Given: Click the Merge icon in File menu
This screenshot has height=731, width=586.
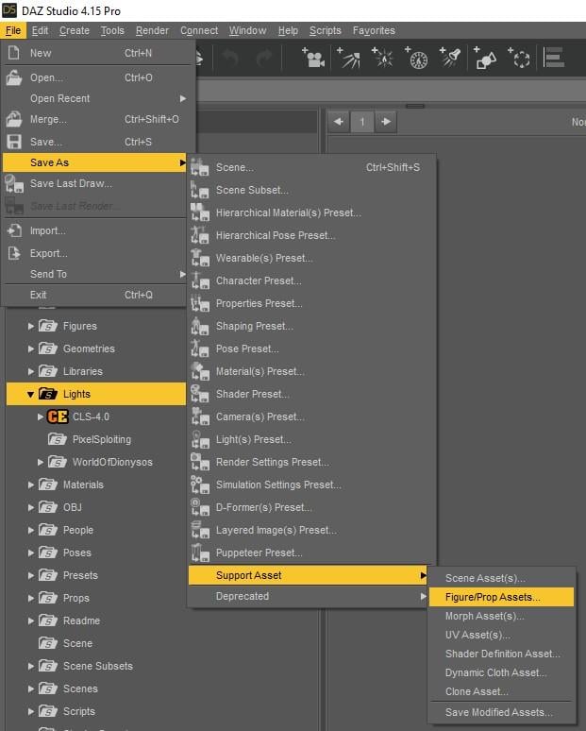Looking at the screenshot, I should [x=14, y=119].
